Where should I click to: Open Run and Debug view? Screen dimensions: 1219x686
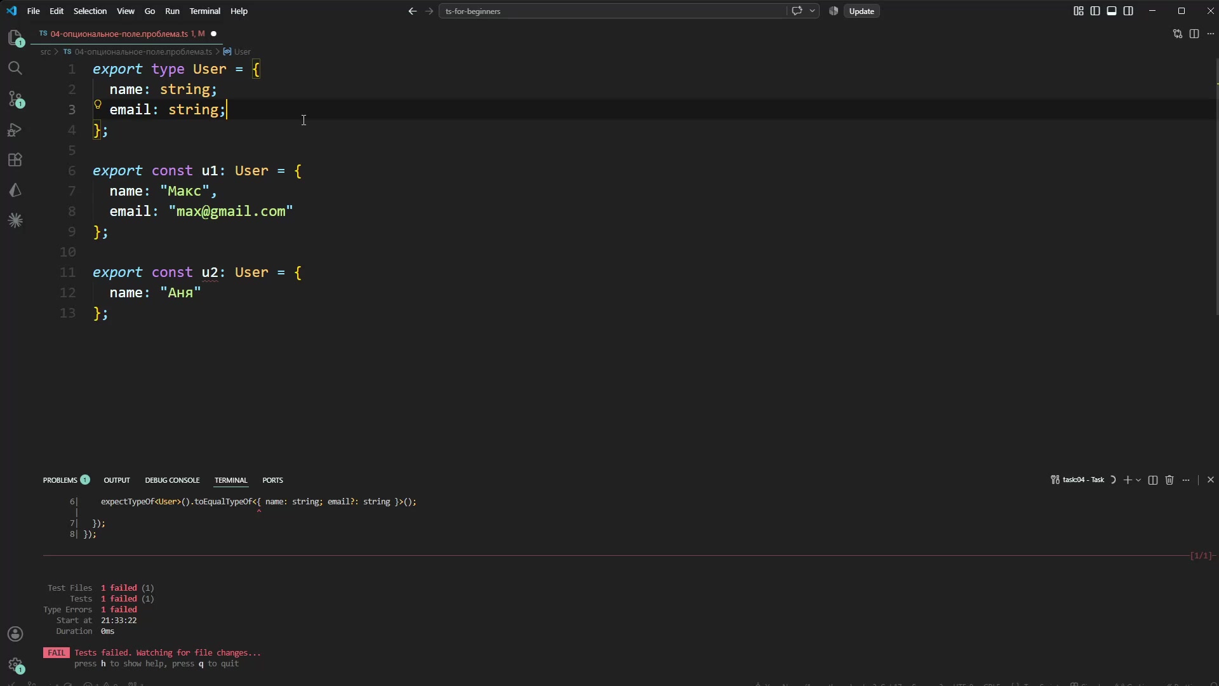15,130
